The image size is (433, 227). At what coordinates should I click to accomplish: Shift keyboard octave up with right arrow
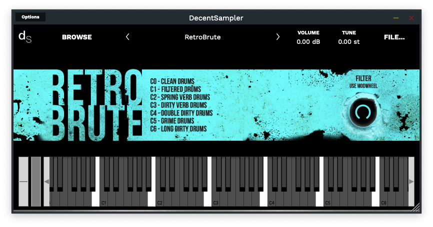(x=411, y=181)
